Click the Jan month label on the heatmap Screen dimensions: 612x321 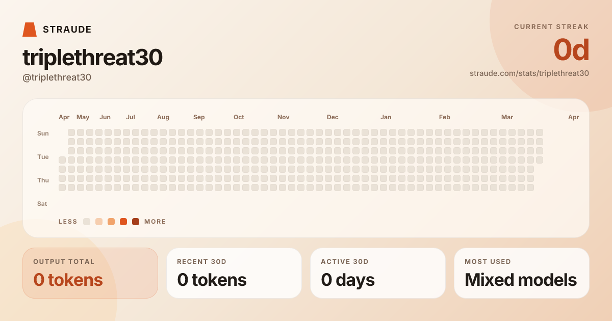pyautogui.click(x=386, y=117)
